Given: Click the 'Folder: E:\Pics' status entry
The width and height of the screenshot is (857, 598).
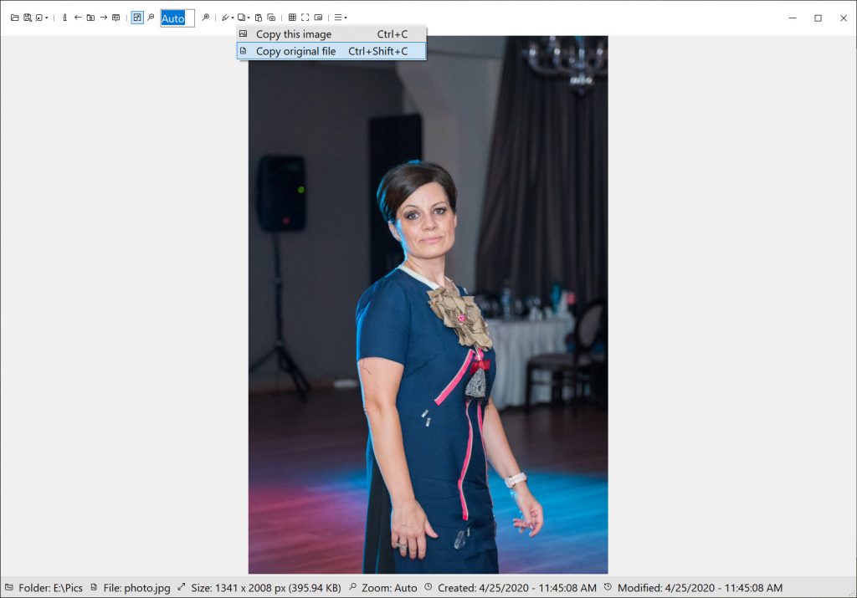Looking at the screenshot, I should [x=44, y=588].
